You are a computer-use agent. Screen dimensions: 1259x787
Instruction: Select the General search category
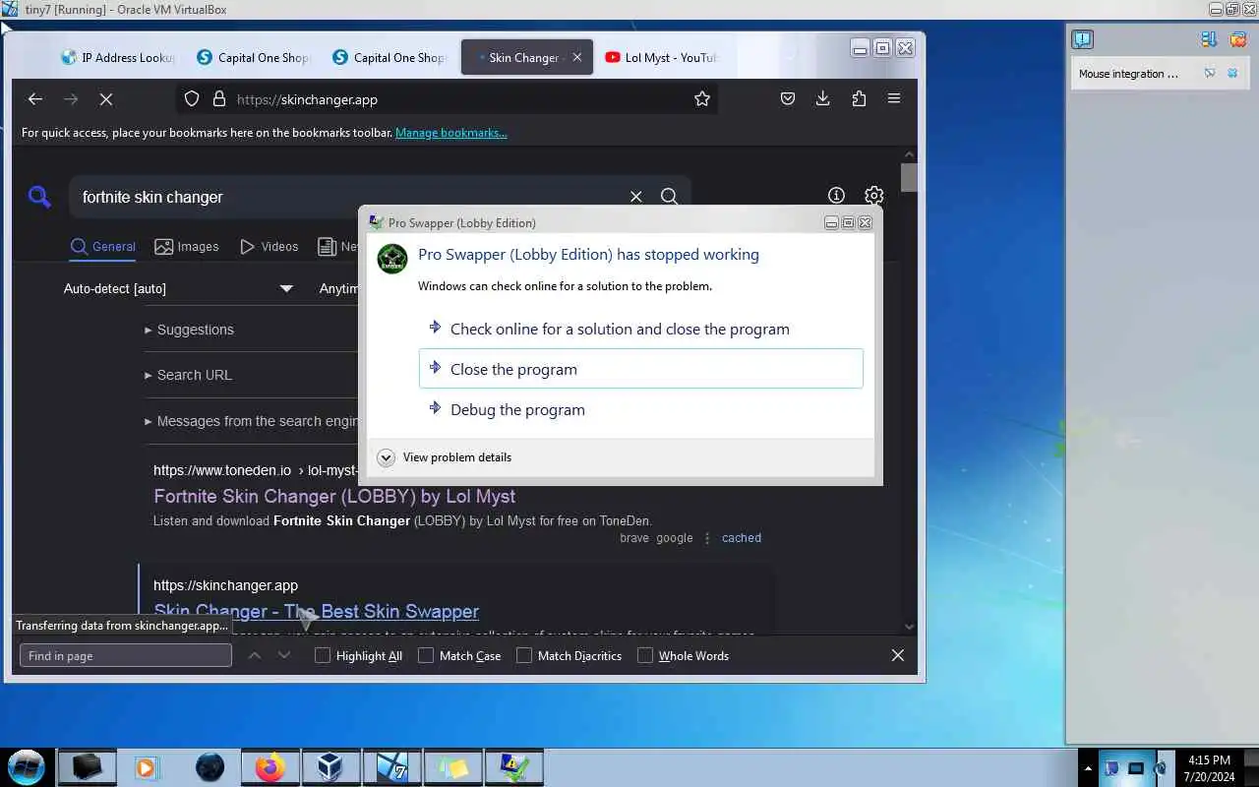(103, 247)
